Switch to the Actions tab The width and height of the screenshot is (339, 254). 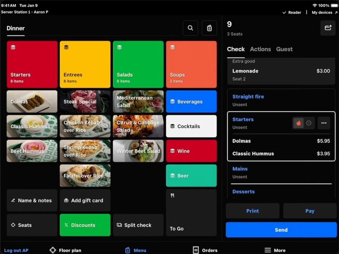click(260, 49)
